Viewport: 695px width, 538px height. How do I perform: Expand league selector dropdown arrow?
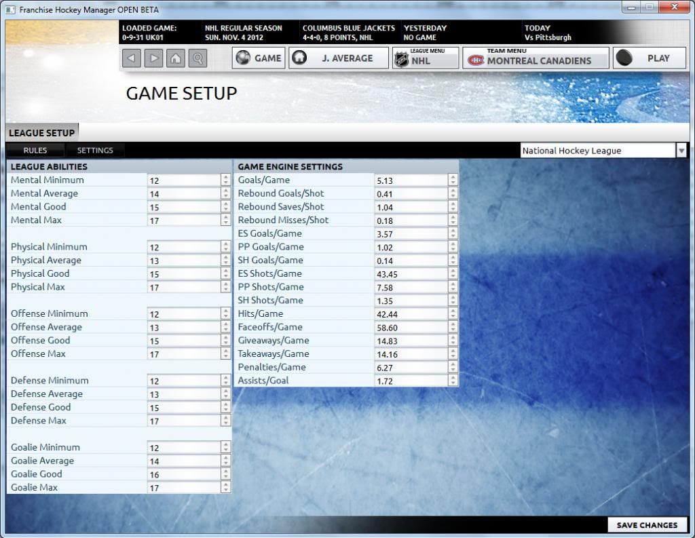pyautogui.click(x=681, y=151)
